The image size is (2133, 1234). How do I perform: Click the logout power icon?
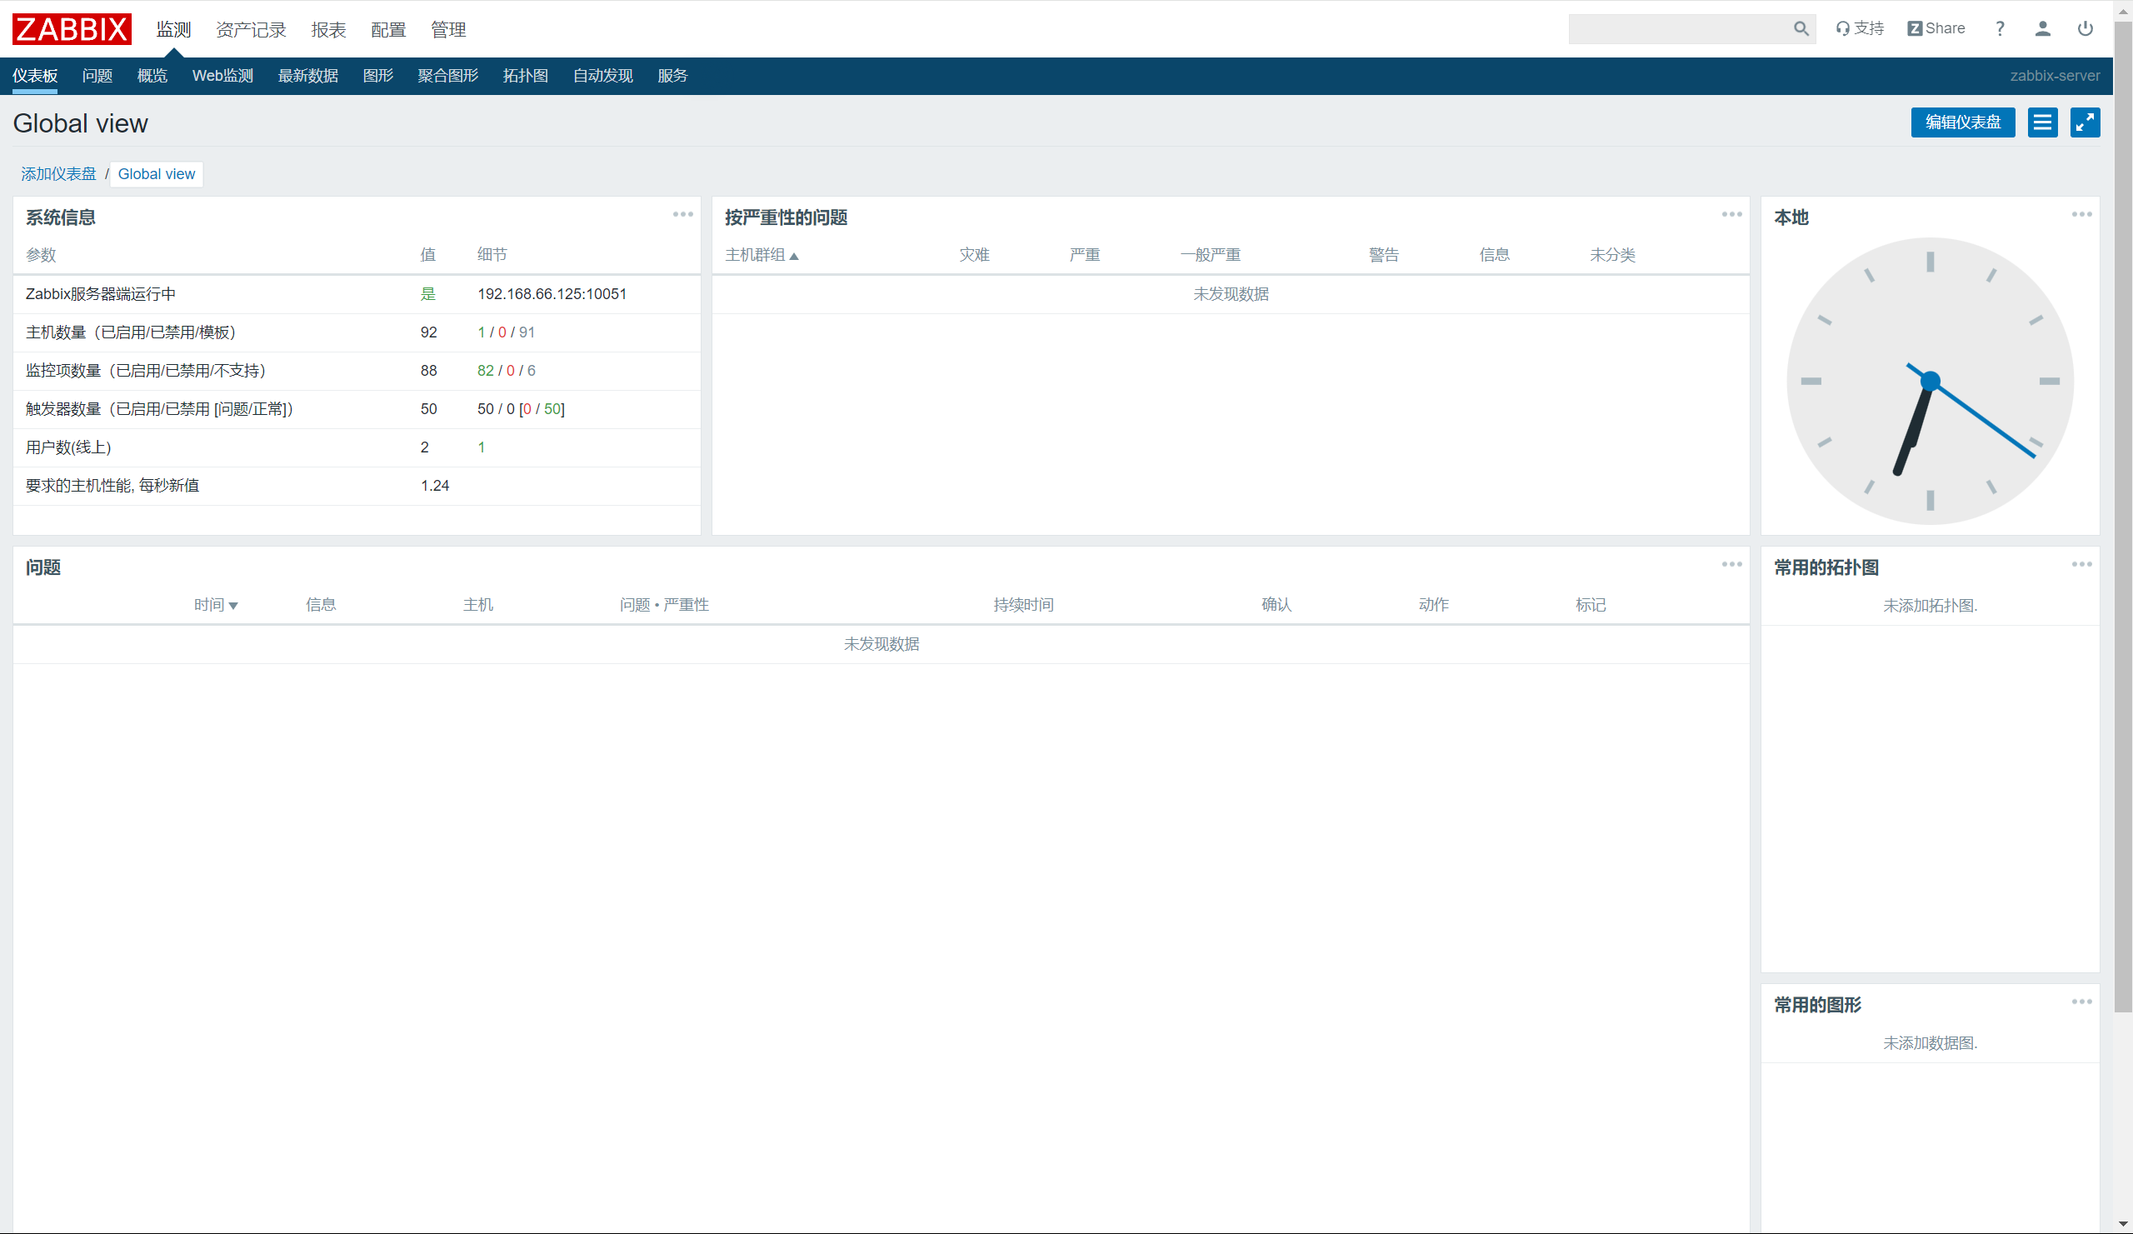pyautogui.click(x=2085, y=29)
